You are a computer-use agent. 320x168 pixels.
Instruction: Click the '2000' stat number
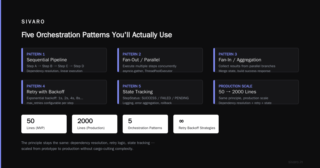(x=85, y=121)
